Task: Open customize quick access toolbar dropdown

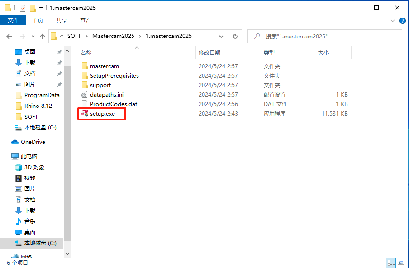Action: point(41,9)
